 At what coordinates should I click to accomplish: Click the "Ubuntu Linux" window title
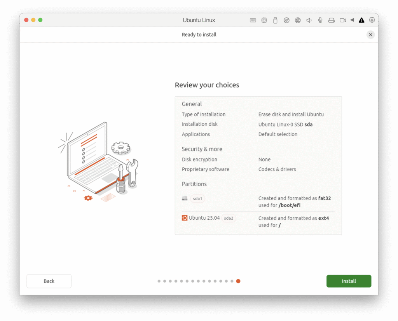[x=199, y=20]
